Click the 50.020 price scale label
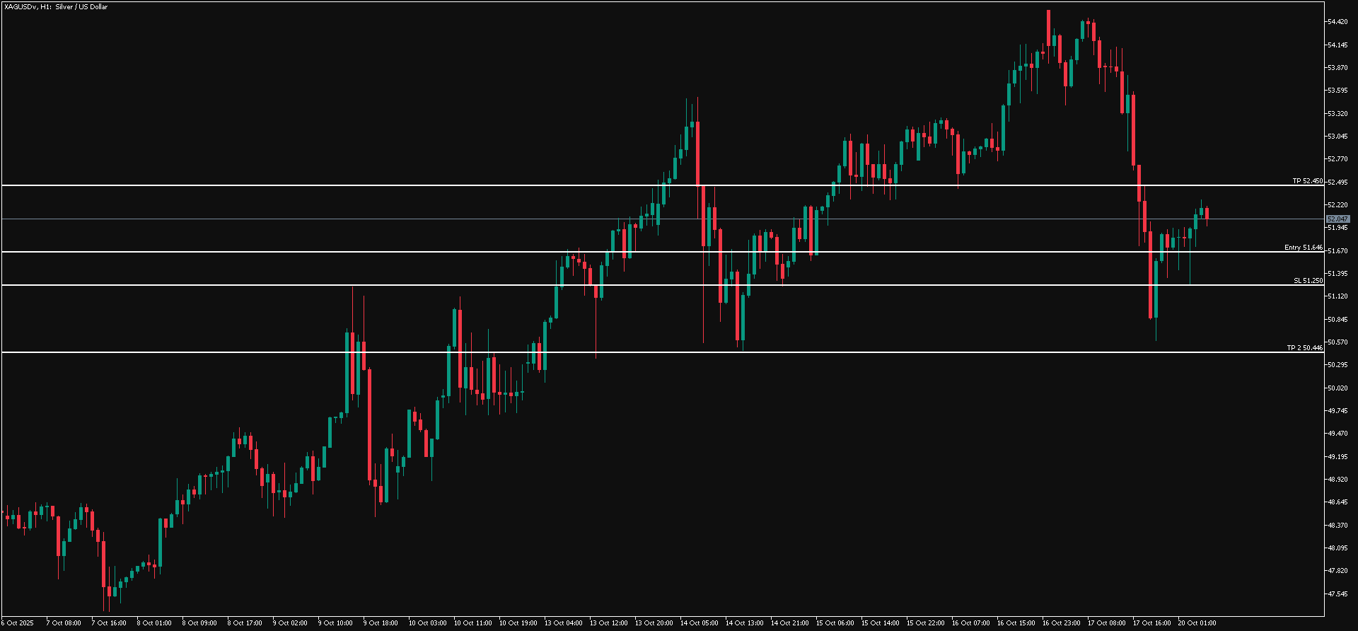The height and width of the screenshot is (631, 1358). click(1337, 388)
